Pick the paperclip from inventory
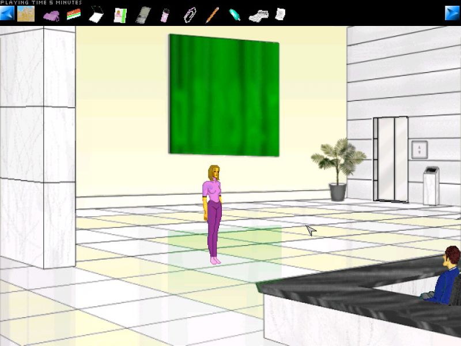The image size is (461, 346). pyautogui.click(x=189, y=15)
